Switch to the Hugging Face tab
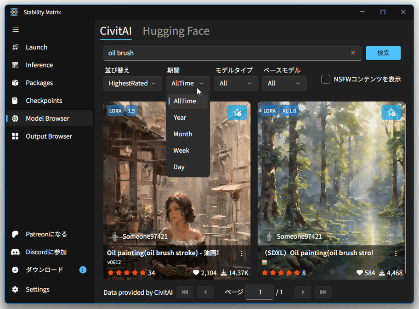 point(176,31)
